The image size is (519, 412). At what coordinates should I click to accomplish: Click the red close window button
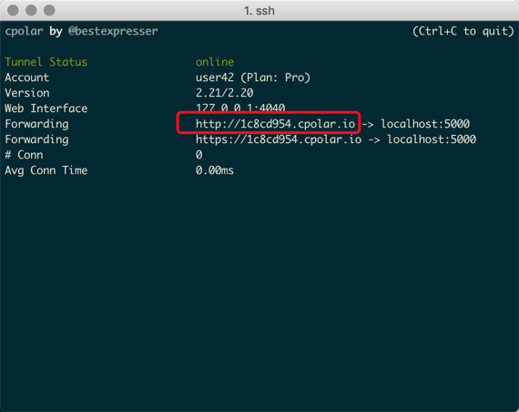[x=13, y=10]
